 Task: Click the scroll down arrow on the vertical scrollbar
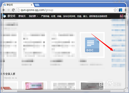(x=127, y=88)
